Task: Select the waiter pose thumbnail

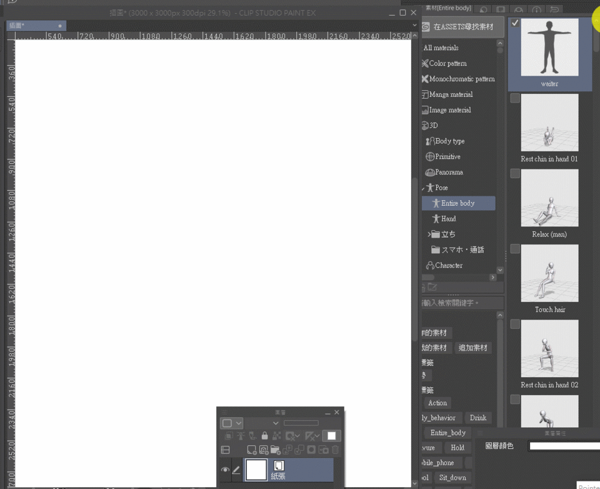Action: click(x=549, y=47)
